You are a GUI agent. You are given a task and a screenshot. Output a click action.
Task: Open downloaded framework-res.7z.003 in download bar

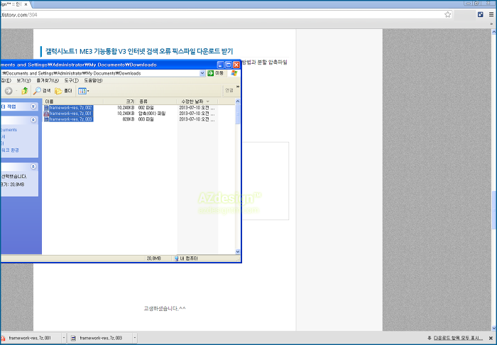point(101,338)
